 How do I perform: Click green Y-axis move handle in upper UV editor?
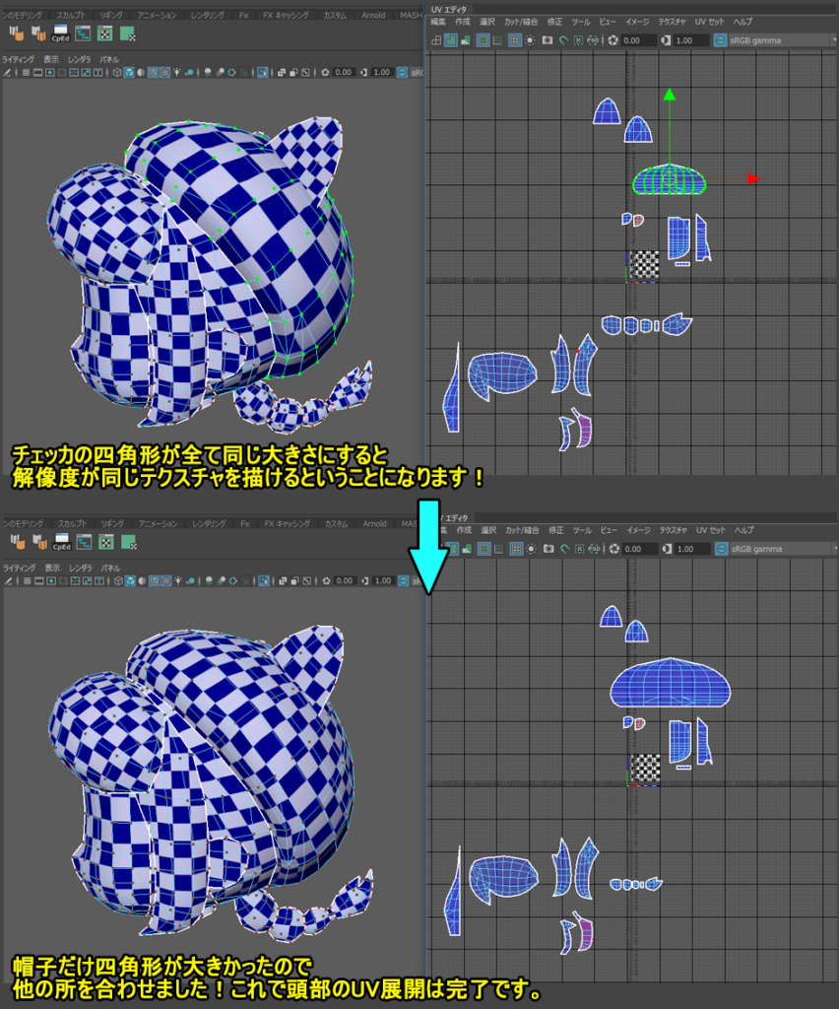670,95
